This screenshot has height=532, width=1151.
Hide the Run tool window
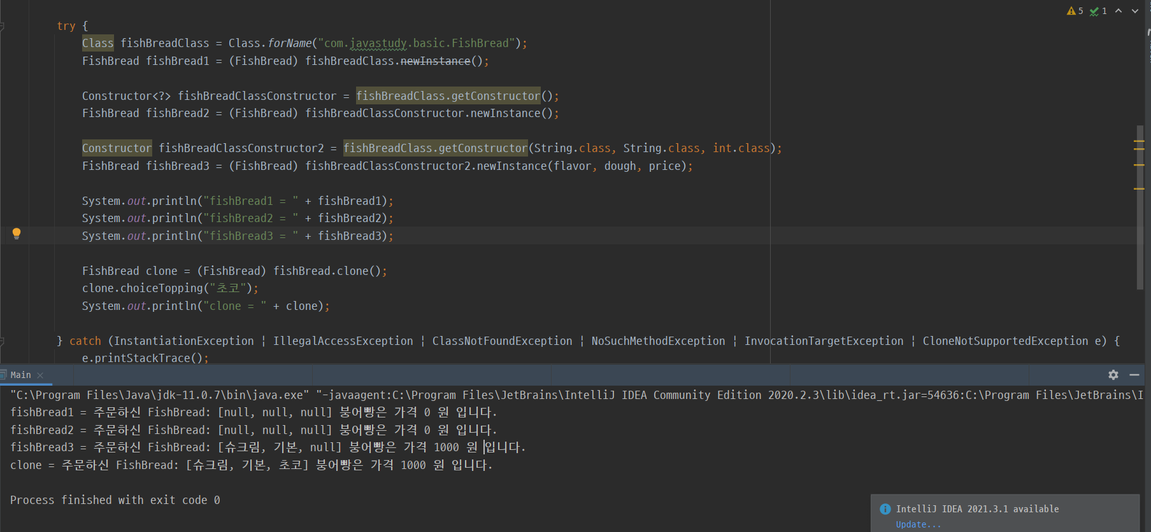click(x=1134, y=375)
